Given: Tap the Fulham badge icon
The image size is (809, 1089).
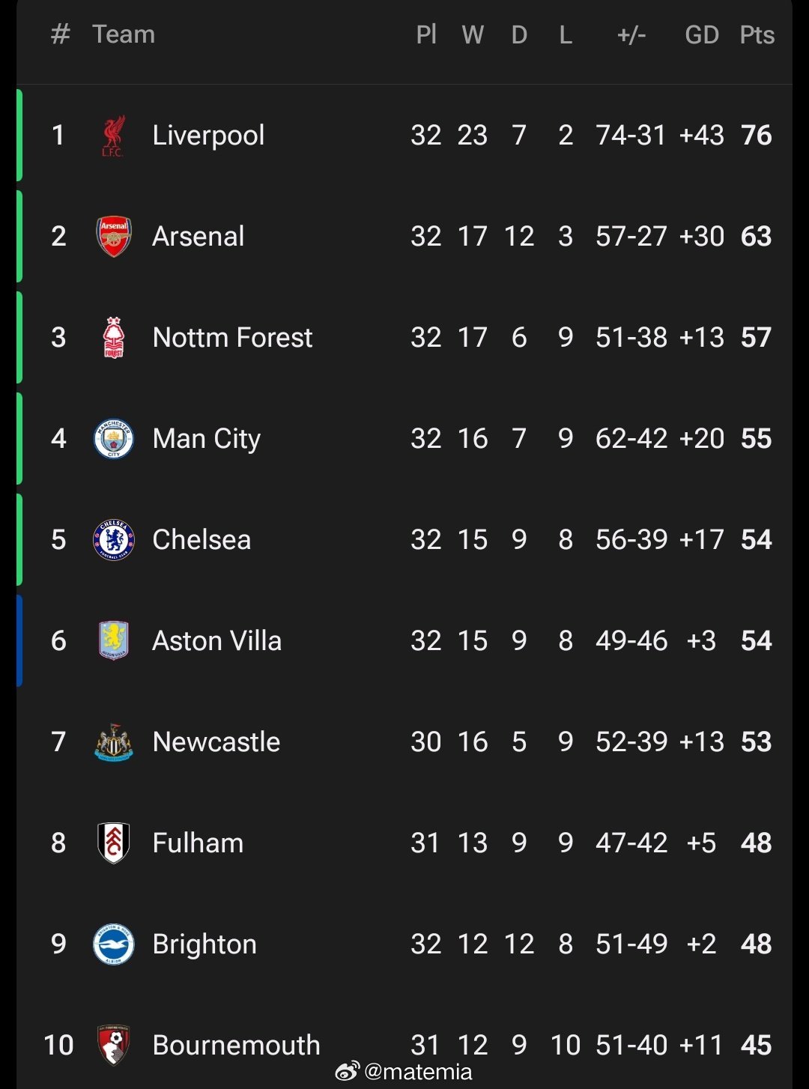Looking at the screenshot, I should pyautogui.click(x=113, y=843).
